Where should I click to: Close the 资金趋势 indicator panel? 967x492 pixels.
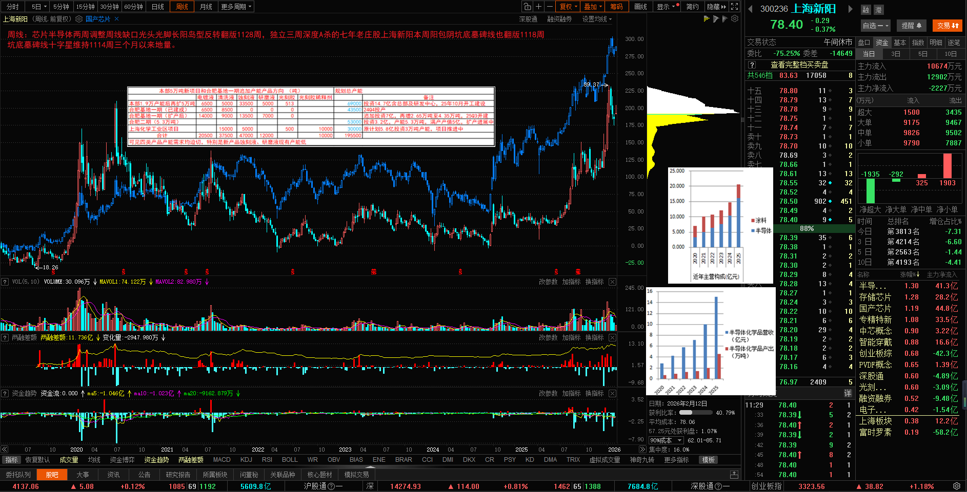[612, 393]
